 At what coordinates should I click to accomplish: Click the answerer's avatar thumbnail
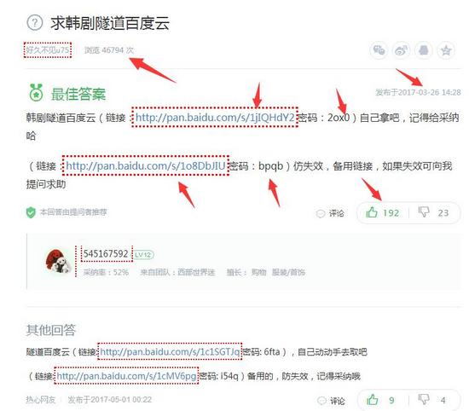[58, 261]
